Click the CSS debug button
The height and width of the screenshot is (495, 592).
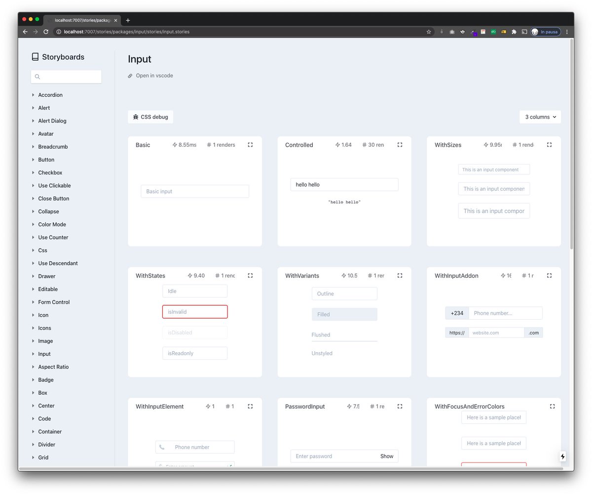[150, 117]
